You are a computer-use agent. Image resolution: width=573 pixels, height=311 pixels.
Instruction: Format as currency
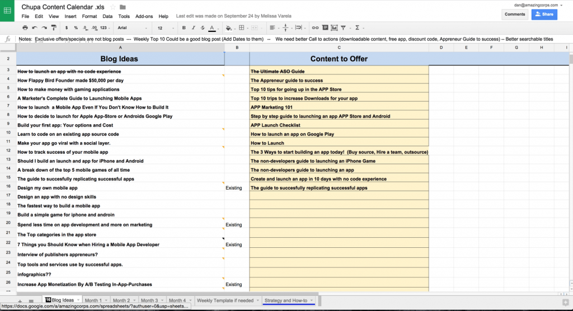click(66, 28)
